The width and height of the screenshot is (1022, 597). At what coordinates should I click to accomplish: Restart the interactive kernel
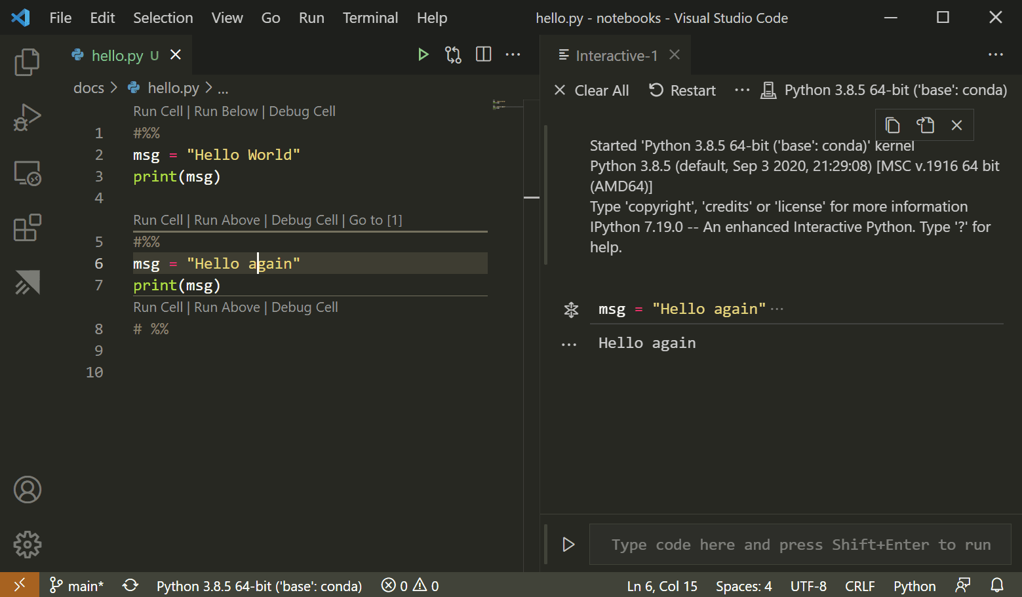tap(682, 90)
